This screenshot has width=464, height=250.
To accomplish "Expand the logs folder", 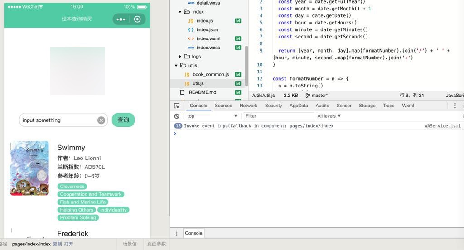I will tap(180, 56).
